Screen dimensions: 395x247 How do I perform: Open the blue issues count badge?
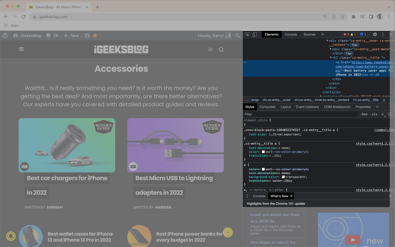(363, 34)
